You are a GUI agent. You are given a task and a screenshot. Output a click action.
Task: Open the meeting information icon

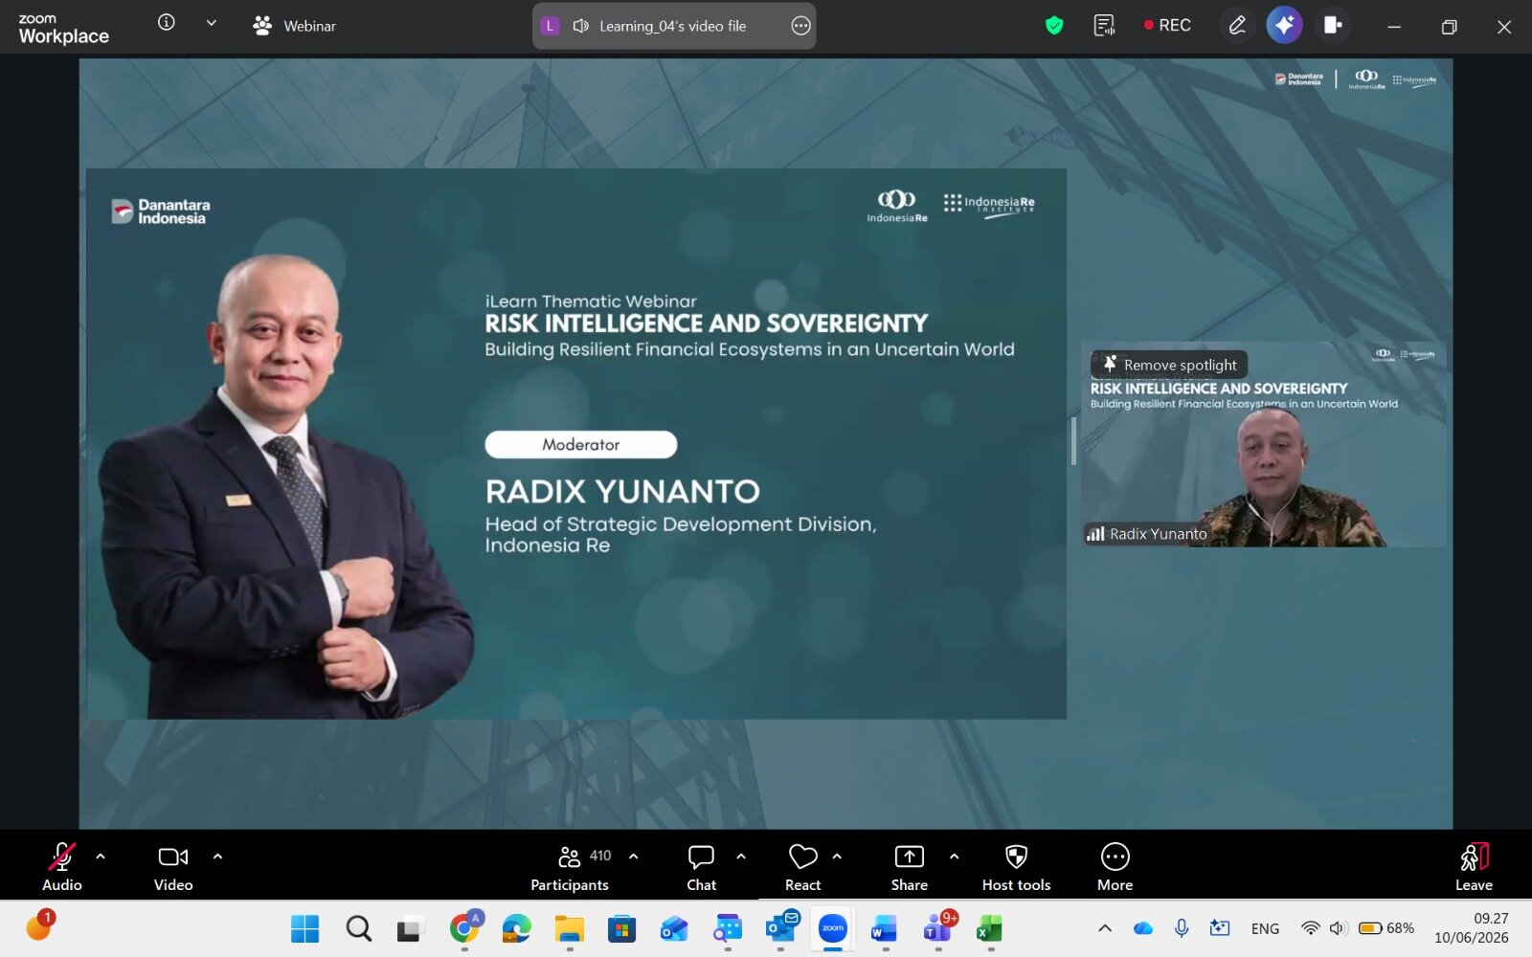(x=167, y=23)
